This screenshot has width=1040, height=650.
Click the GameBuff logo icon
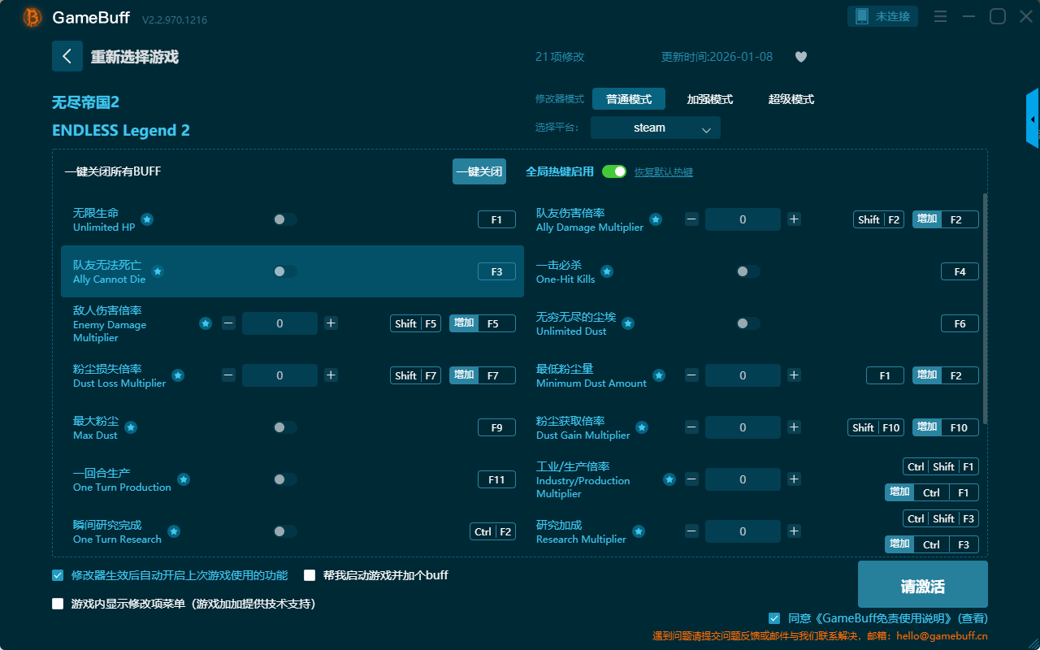32,17
